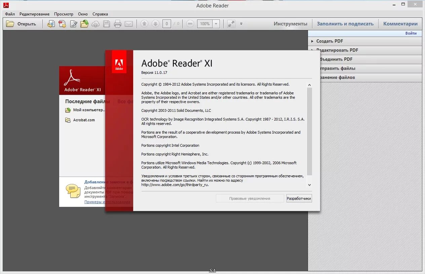
Task: Click Adobe Reader icon in title bar
Action: point(6,5)
